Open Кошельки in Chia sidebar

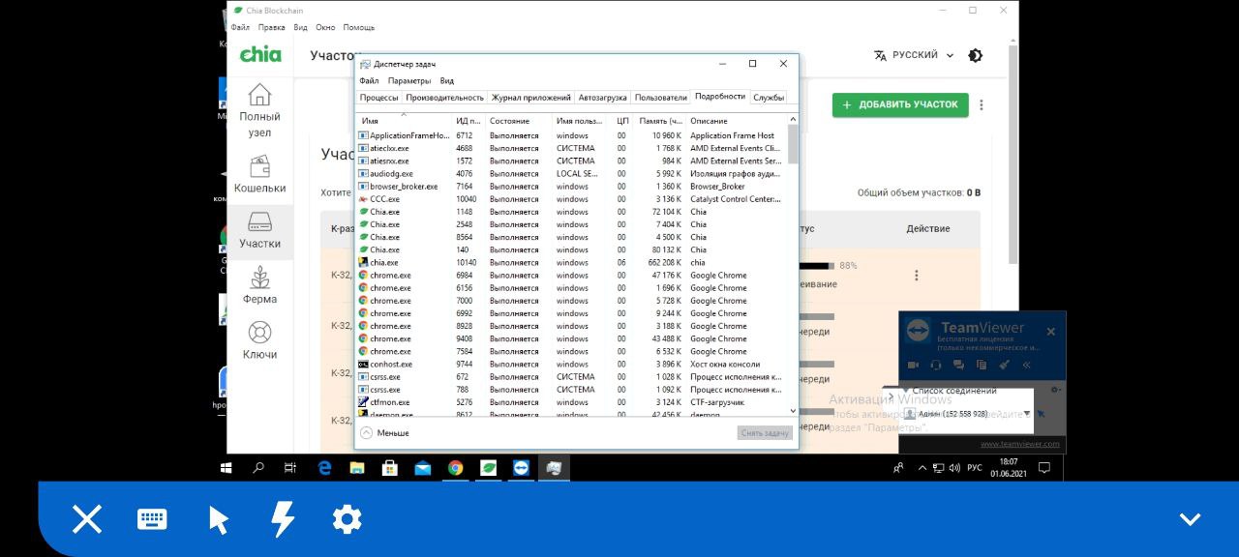click(x=259, y=175)
